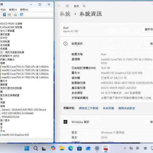Launch Microsoft Edge from the taskbar

coord(71,148)
